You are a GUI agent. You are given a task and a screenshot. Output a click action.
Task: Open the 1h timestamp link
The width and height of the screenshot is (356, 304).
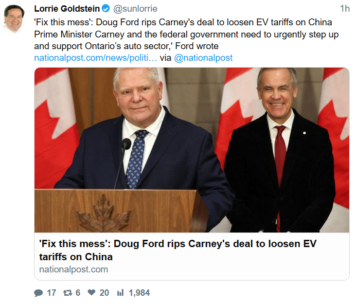click(344, 9)
